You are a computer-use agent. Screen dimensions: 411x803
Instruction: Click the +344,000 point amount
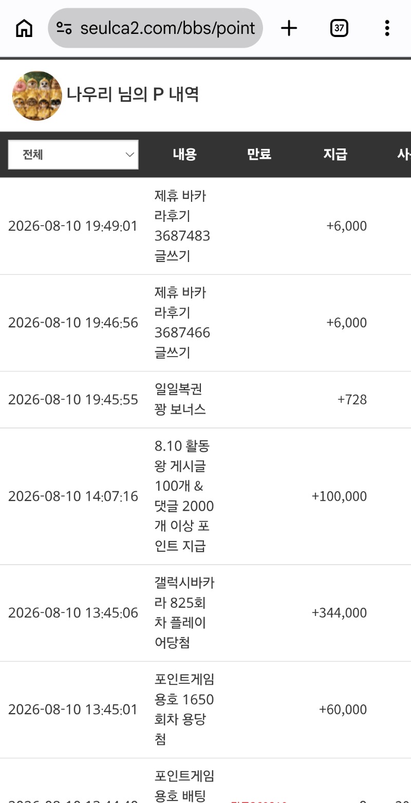click(x=339, y=613)
